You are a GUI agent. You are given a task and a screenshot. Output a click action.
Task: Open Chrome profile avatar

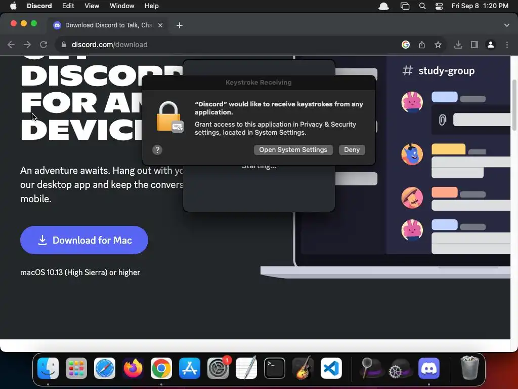click(491, 45)
